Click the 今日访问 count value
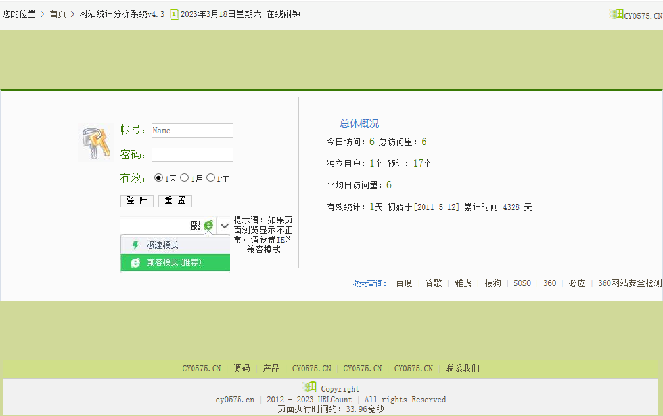Viewport: 663px width, 416px height. [x=372, y=142]
